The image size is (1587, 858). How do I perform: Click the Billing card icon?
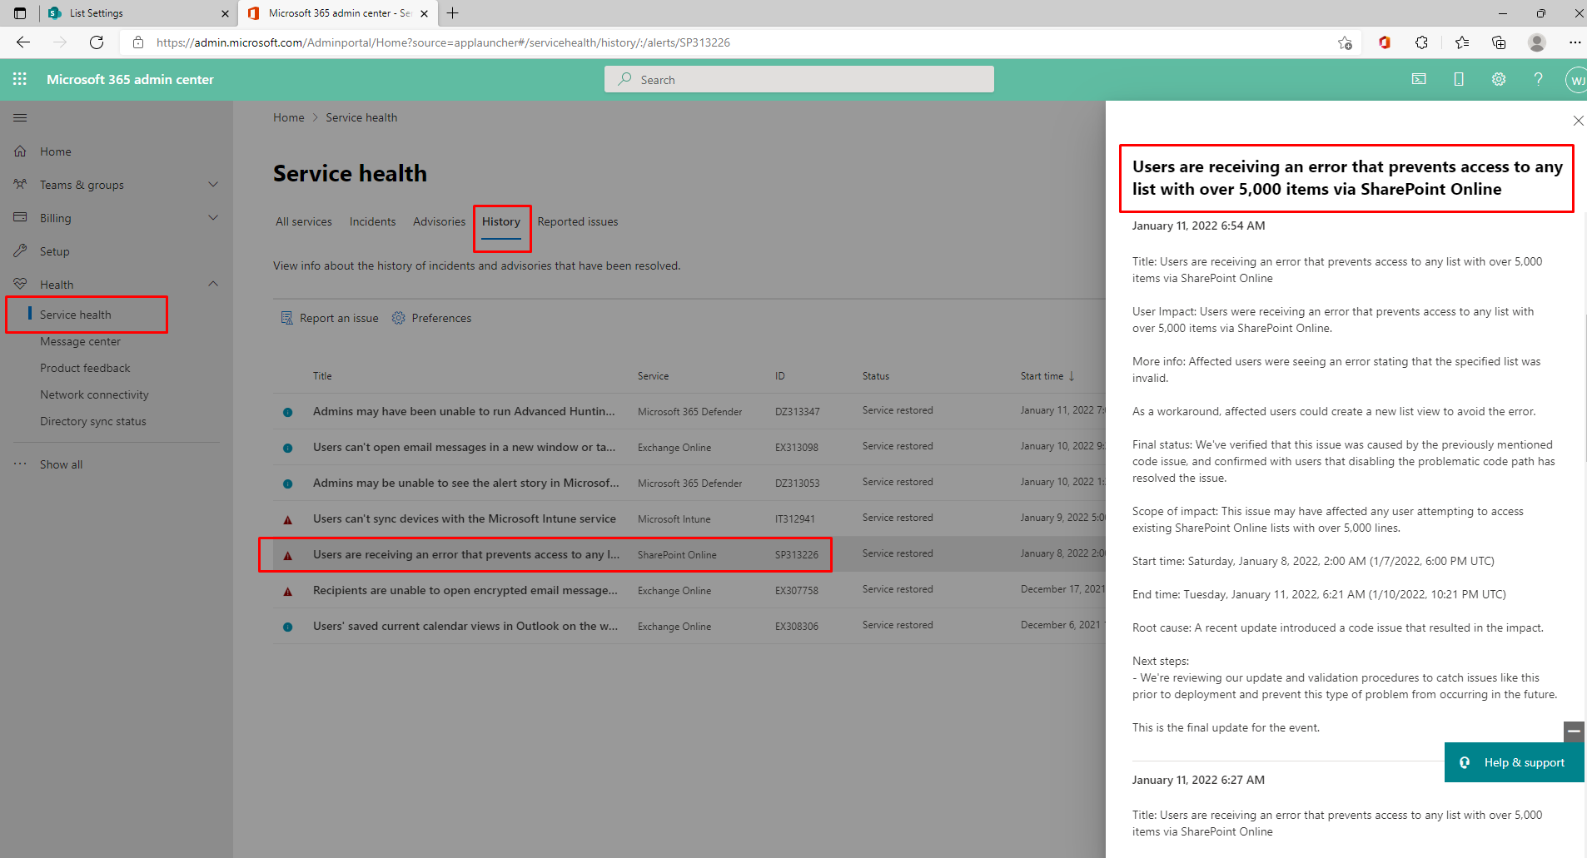(x=20, y=218)
